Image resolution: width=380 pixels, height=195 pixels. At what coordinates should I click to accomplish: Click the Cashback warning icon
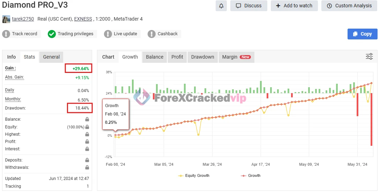[151, 34]
